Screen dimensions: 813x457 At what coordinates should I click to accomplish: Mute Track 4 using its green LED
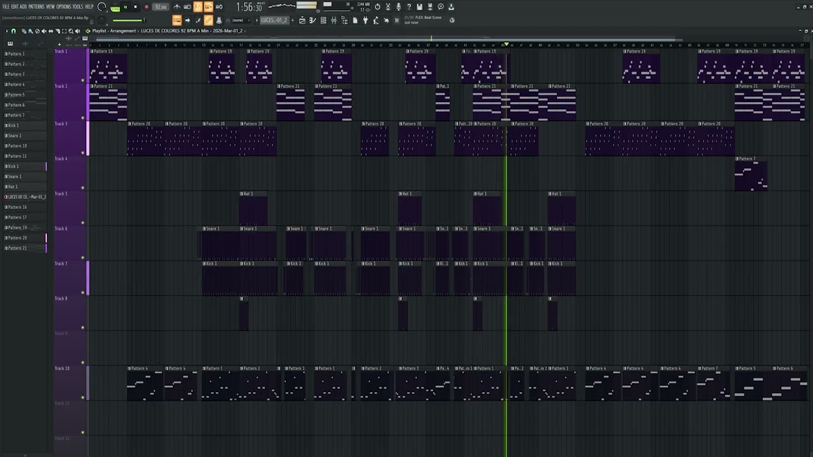(83, 188)
